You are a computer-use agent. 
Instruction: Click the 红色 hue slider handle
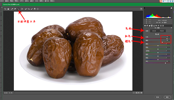click(x=167, y=39)
